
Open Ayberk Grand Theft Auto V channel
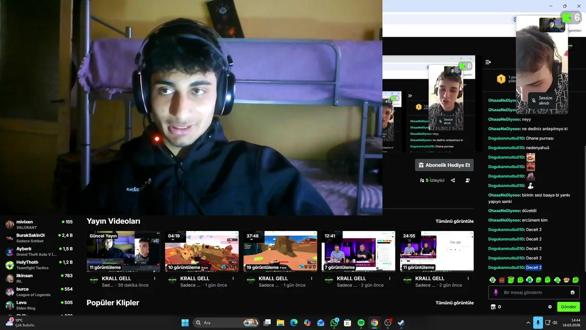[x=39, y=251]
